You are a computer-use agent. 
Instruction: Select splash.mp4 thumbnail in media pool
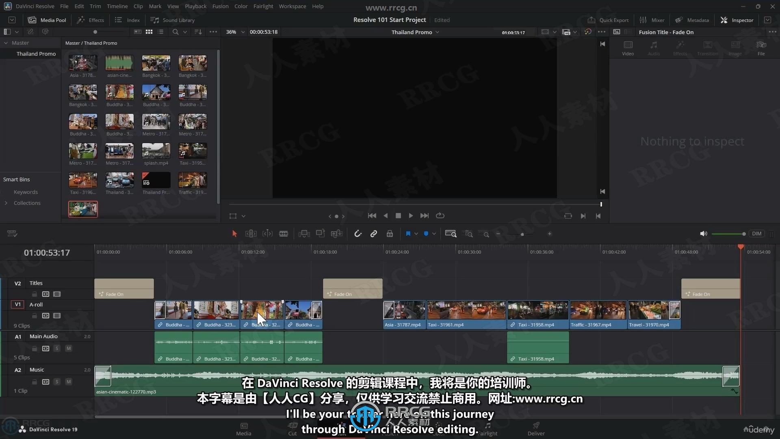coord(156,151)
